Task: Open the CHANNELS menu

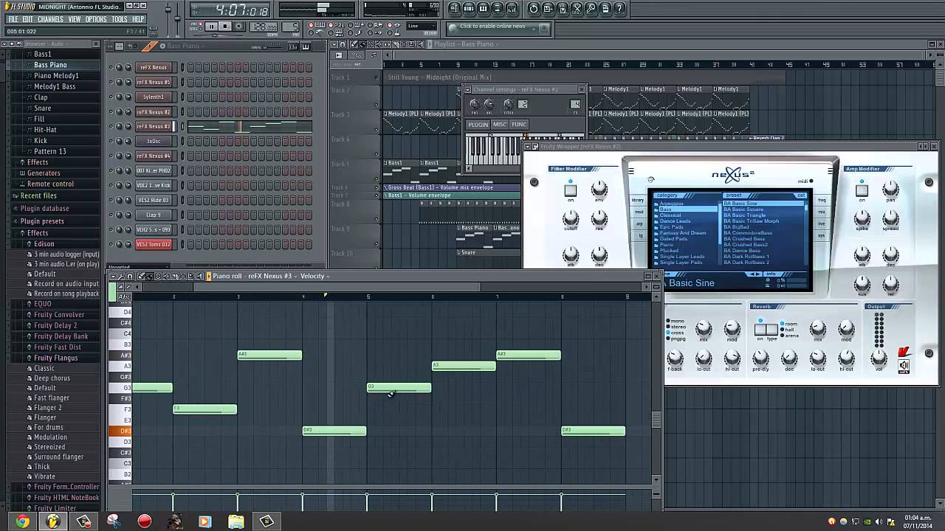Action: (x=50, y=19)
